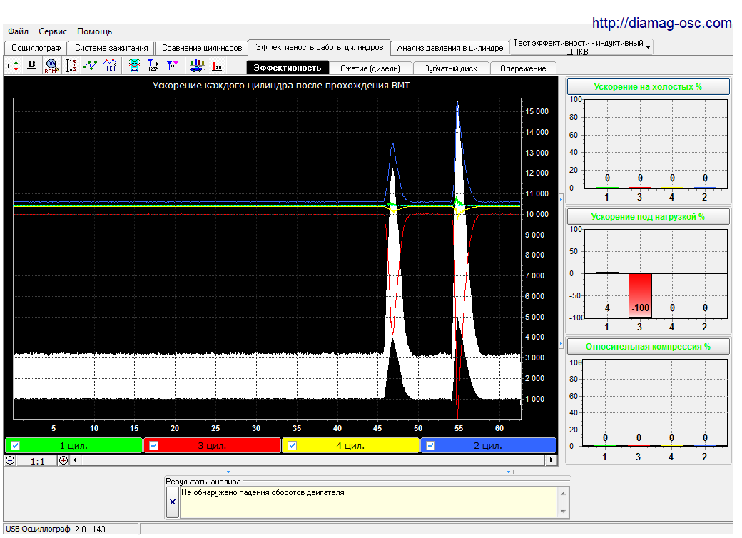Zoom in with the plus magnifier button

click(63, 460)
